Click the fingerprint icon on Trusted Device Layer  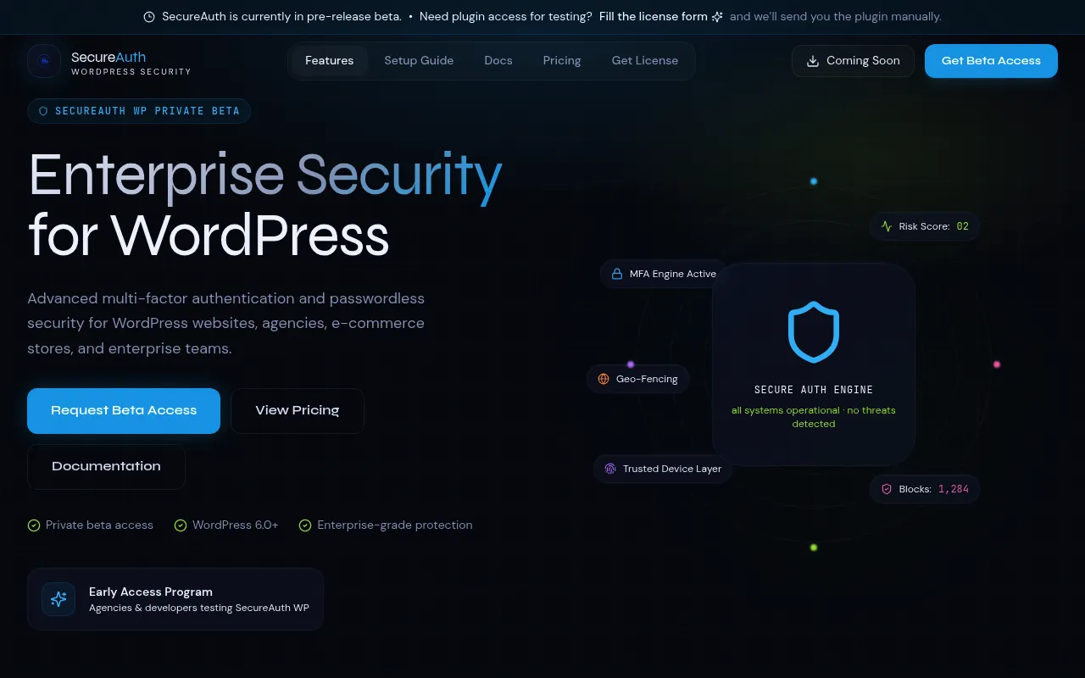(x=610, y=469)
